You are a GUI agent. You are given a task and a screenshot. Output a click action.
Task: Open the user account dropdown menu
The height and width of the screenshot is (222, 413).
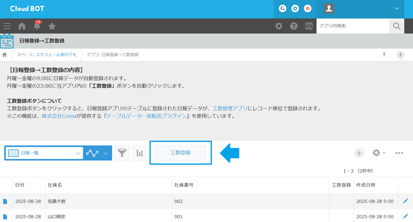(397, 8)
